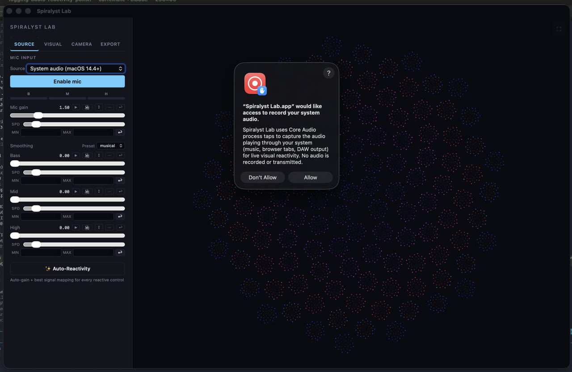Open the Preset dropdown set to musical
This screenshot has height=372, width=572.
point(110,146)
